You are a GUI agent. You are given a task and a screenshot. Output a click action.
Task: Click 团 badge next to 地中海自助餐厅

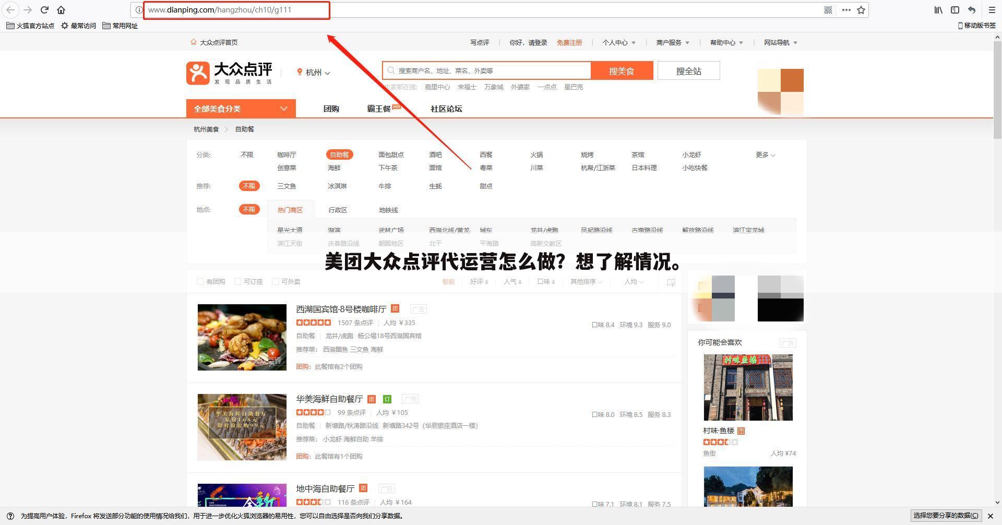pos(363,488)
